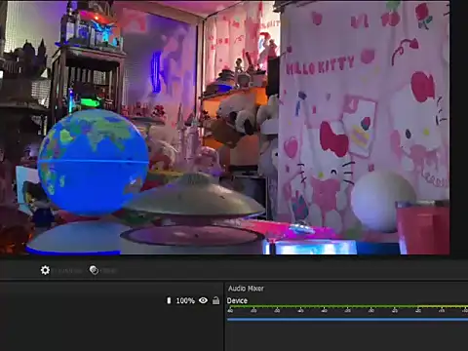Click the Audio Mixer panel title
This screenshot has width=468, height=351.
click(x=246, y=289)
